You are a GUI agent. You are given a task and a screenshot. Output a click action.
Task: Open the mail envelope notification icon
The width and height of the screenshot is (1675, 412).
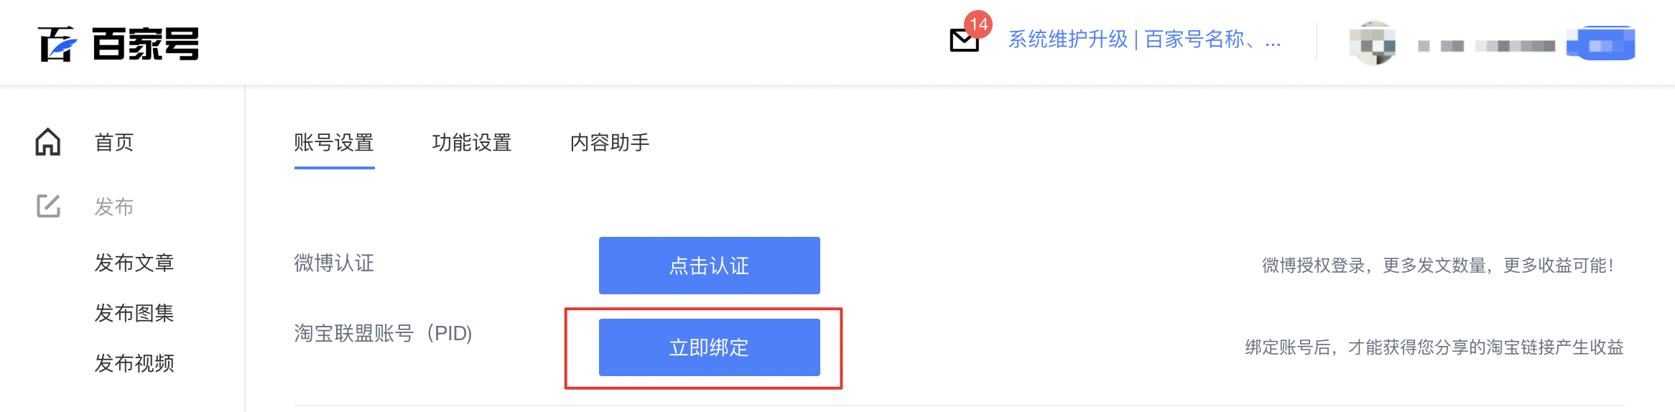coord(964,41)
